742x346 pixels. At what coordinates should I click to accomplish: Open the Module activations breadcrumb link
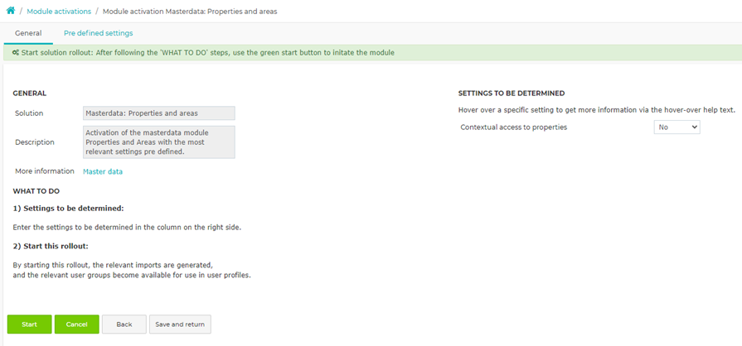coord(59,12)
